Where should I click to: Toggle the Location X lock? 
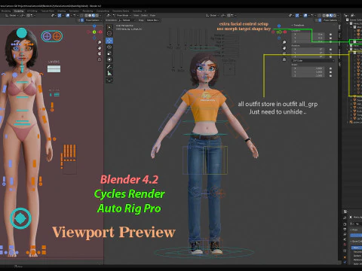(330, 34)
